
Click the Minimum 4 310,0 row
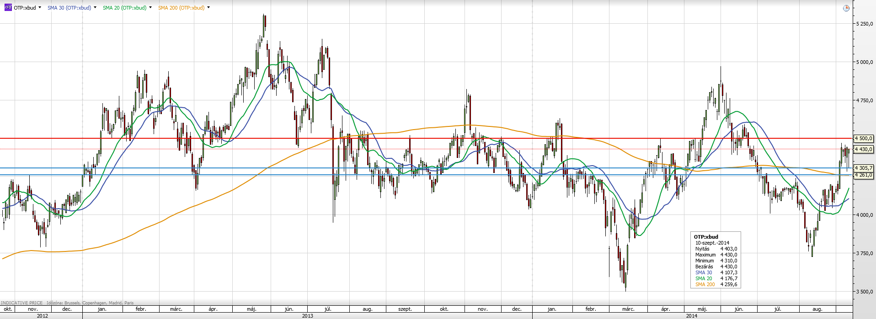coord(716,261)
